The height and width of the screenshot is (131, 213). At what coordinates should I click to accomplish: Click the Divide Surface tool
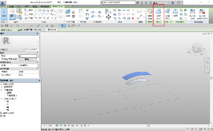[168, 14]
